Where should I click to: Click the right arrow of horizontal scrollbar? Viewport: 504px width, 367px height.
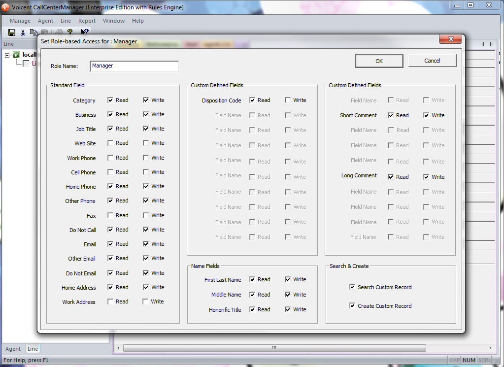click(491, 348)
